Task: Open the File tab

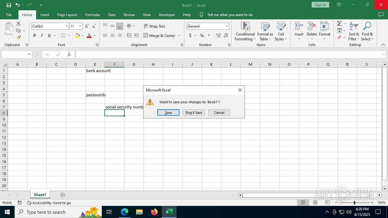Action: [9, 15]
